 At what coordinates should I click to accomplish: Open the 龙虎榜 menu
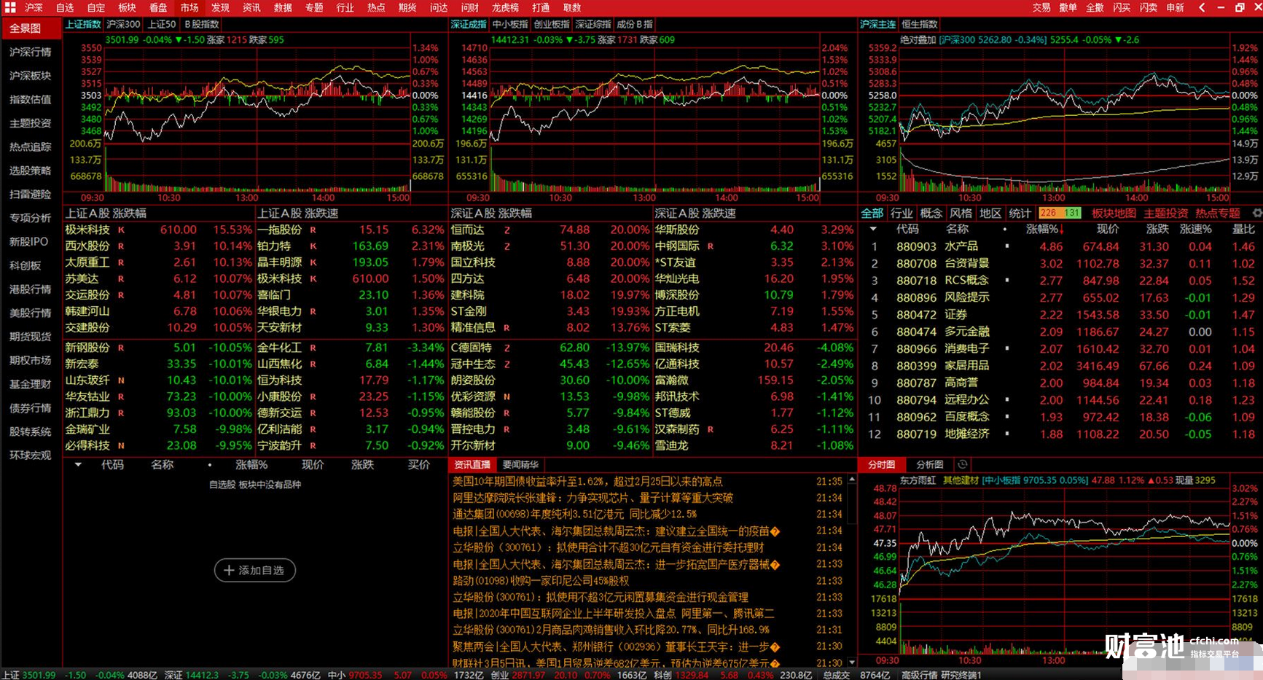(505, 7)
